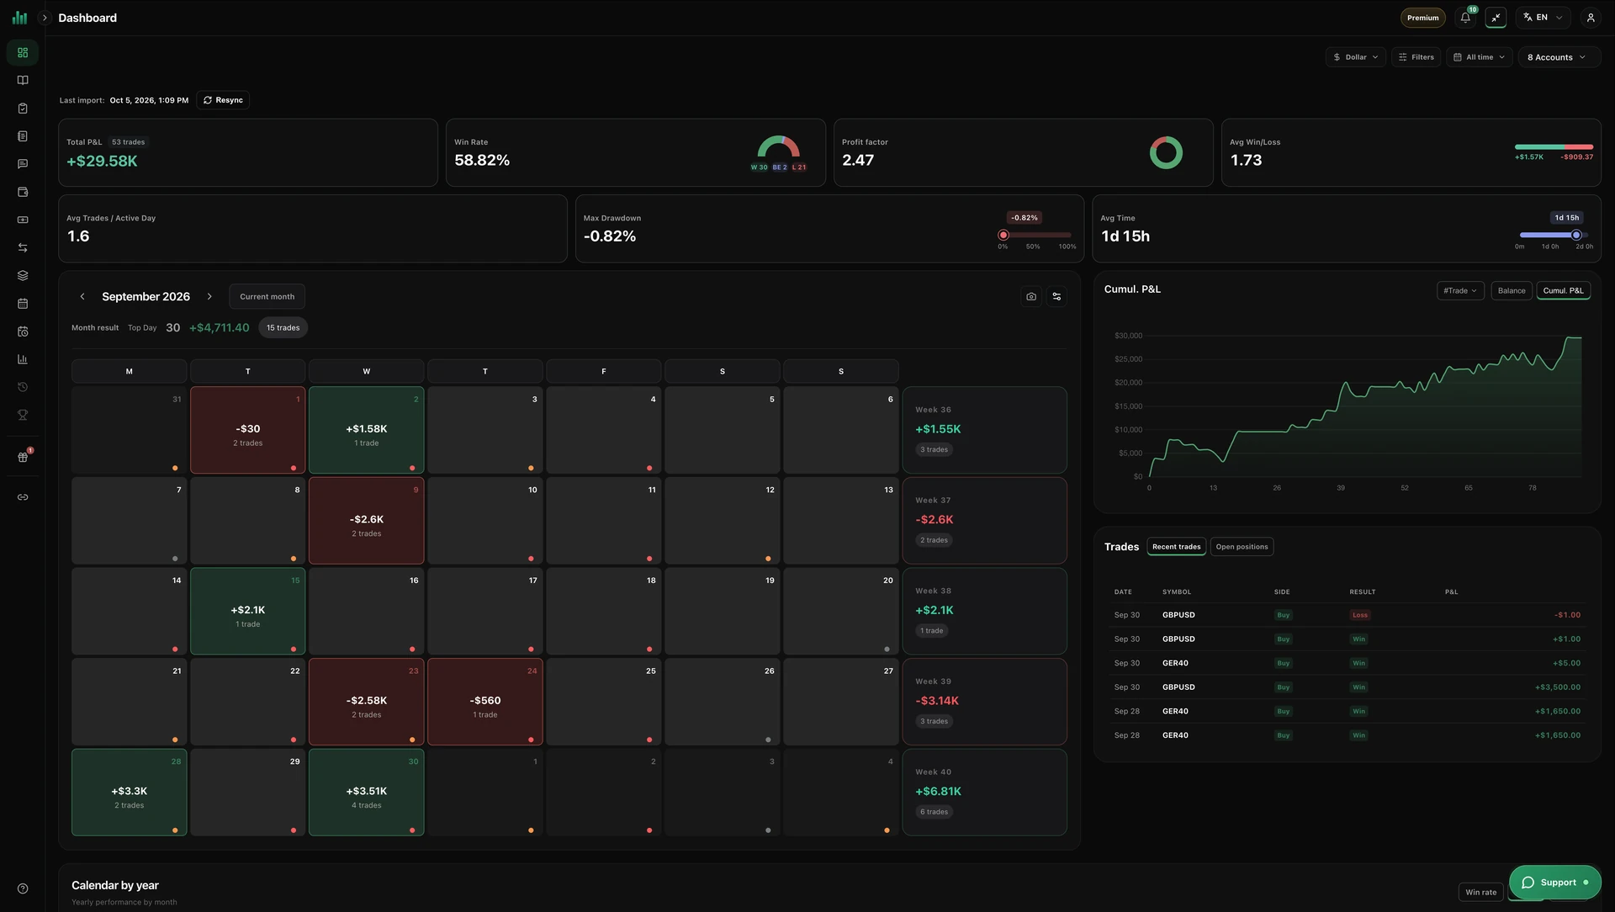Click the collapse arrows icon in header
This screenshot has height=912, width=1615.
(x=1496, y=17)
